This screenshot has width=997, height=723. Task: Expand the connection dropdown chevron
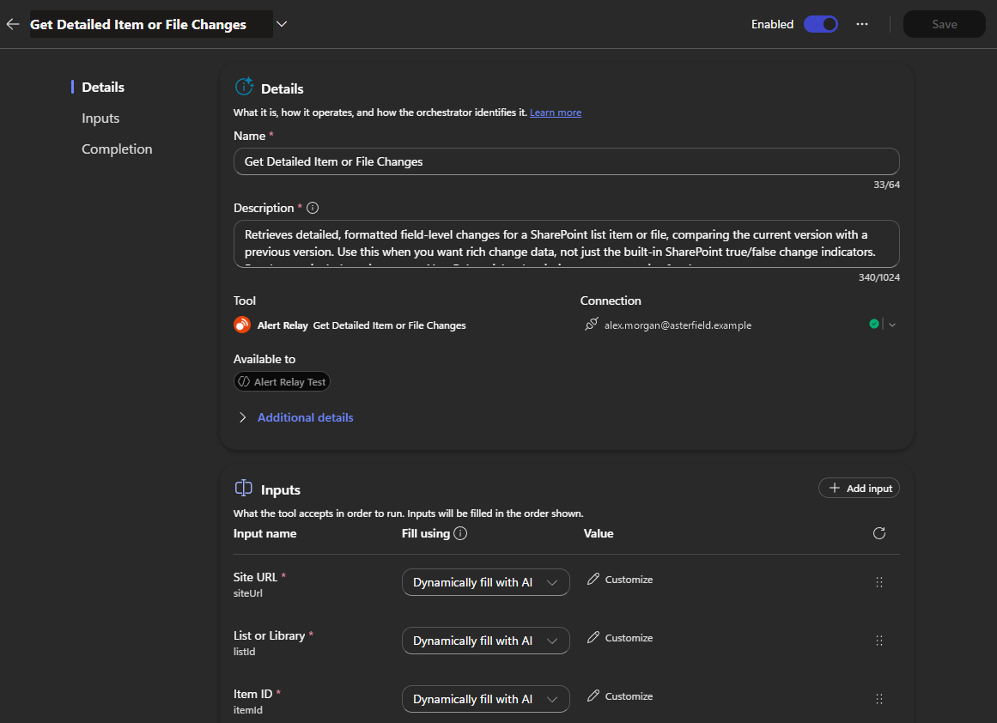click(x=892, y=325)
